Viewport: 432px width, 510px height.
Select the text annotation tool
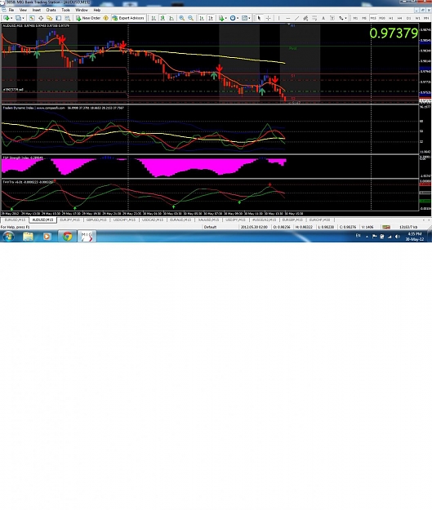pos(323,18)
